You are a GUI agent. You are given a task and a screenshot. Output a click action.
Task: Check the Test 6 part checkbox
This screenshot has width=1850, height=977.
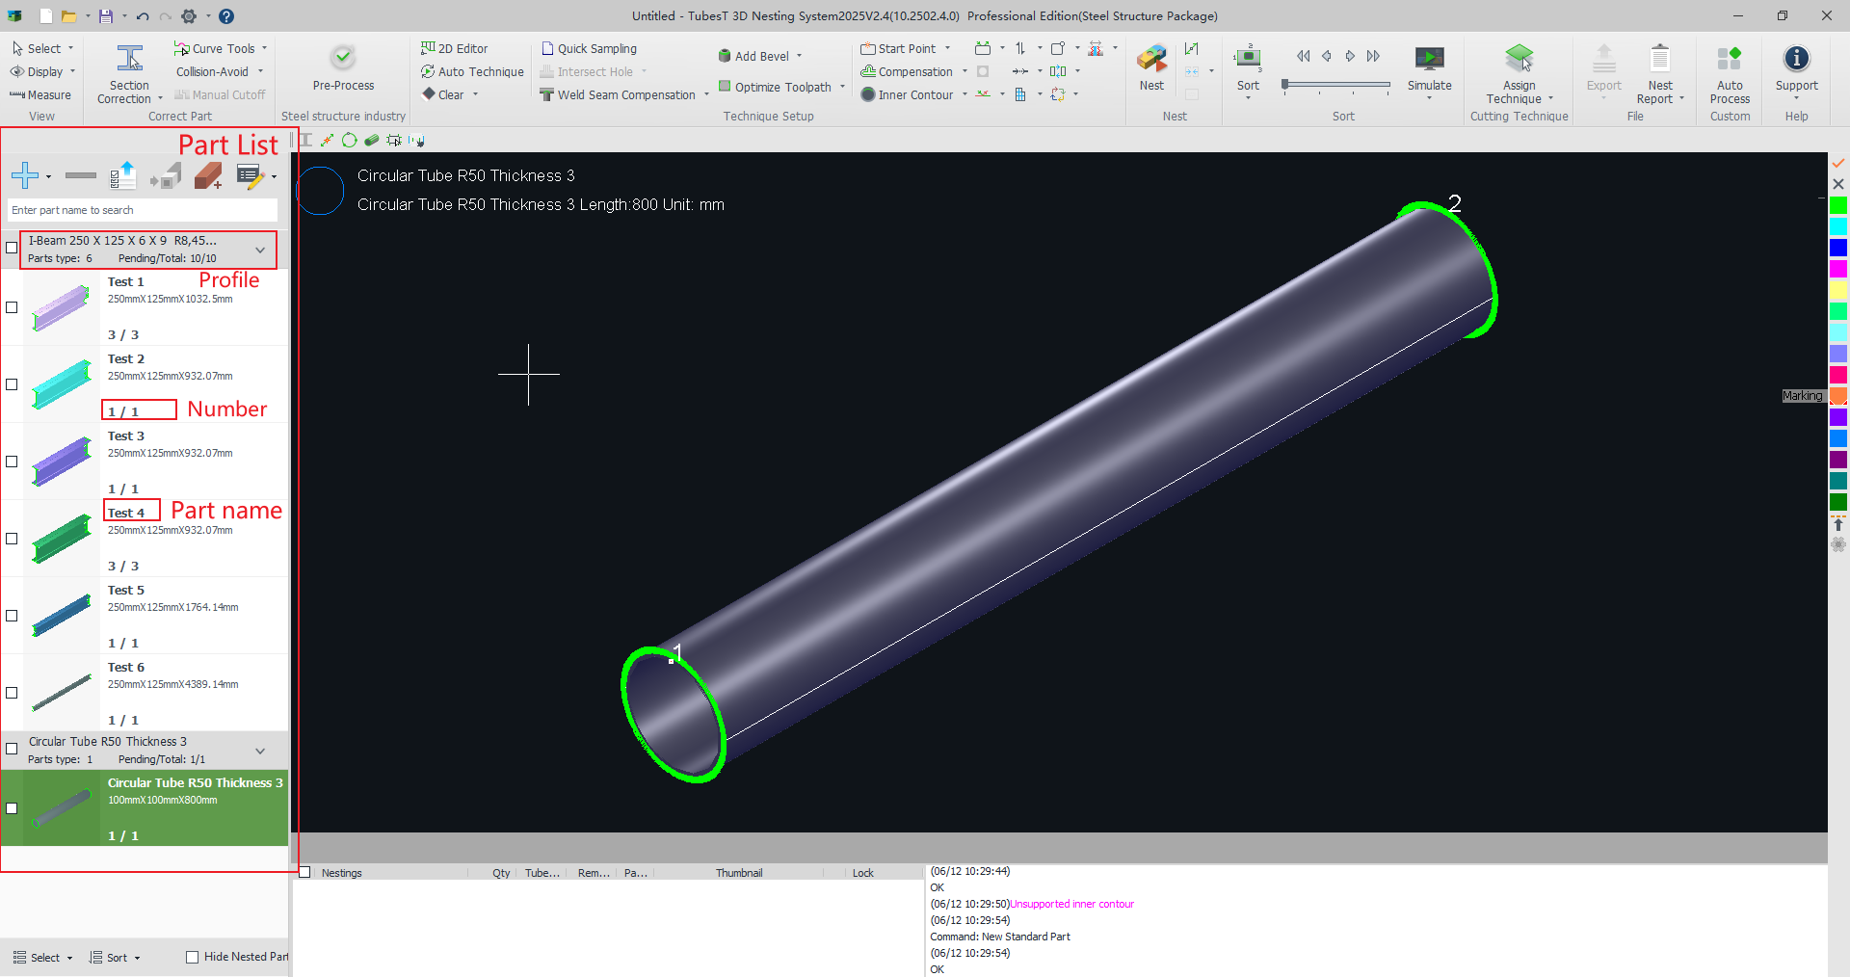[x=12, y=693]
